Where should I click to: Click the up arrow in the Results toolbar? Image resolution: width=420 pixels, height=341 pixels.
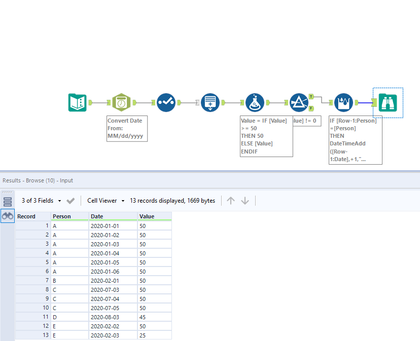[x=231, y=201]
